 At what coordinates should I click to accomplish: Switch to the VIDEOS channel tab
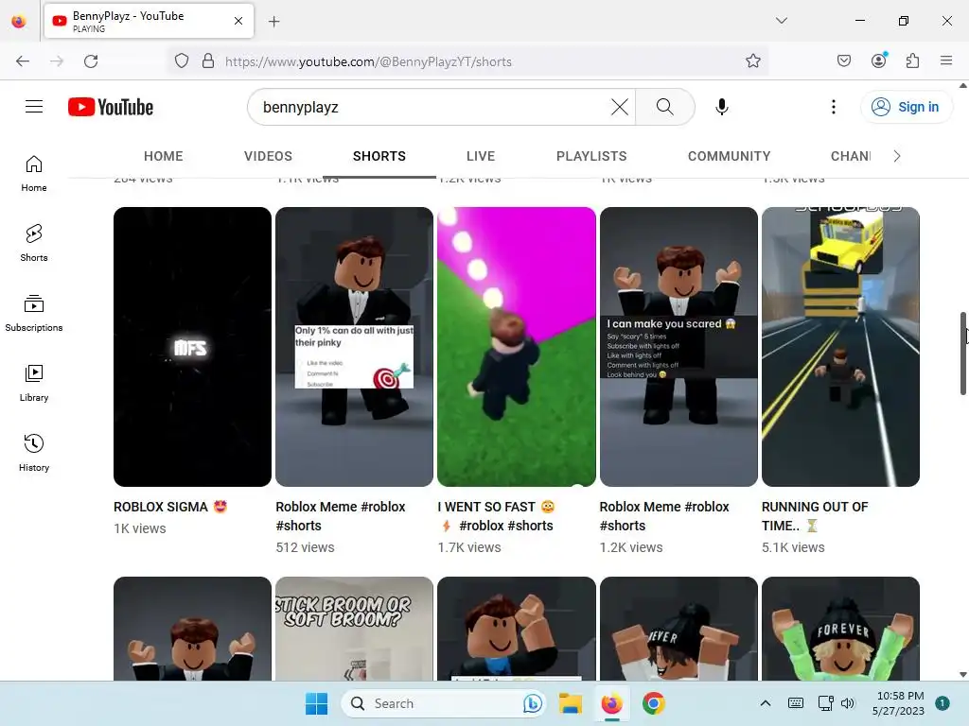pos(268,156)
